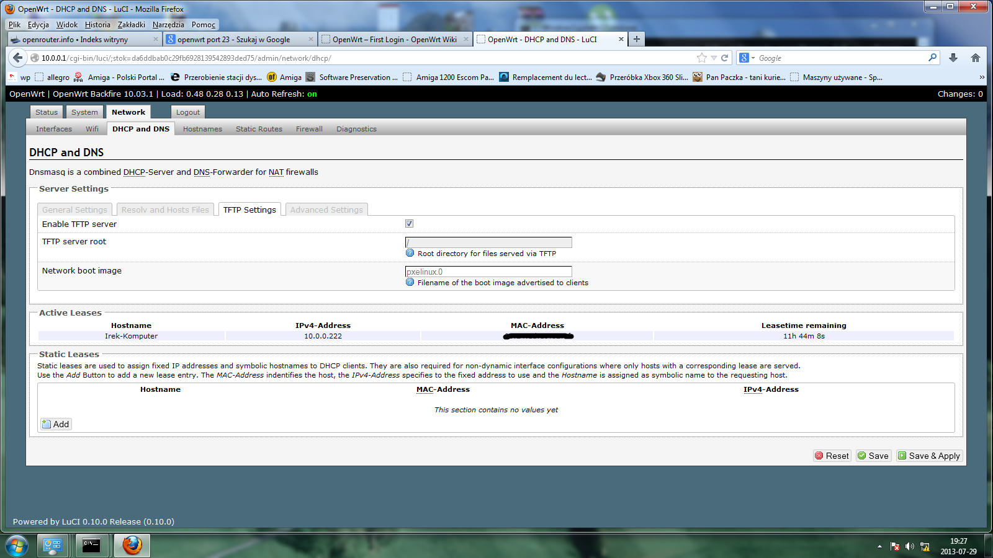Click the Save button
This screenshot has height=558, width=993.
click(x=873, y=456)
